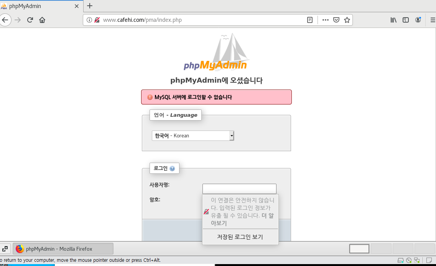Image resolution: width=436 pixels, height=266 pixels.
Task: Select the phpMyAdmin browser tab
Action: [41, 6]
